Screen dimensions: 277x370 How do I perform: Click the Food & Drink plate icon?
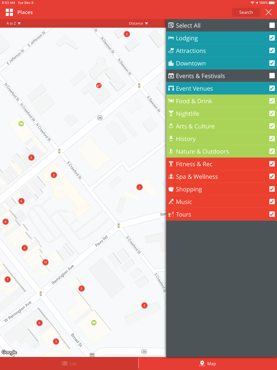point(171,101)
